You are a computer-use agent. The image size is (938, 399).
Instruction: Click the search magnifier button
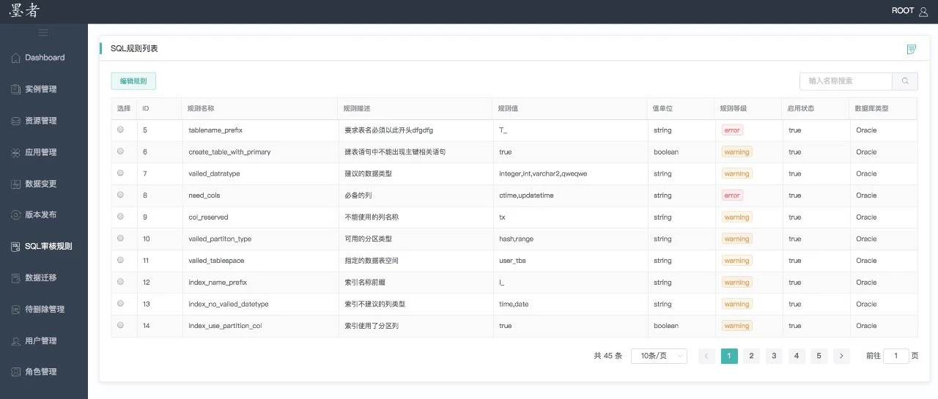(x=905, y=81)
